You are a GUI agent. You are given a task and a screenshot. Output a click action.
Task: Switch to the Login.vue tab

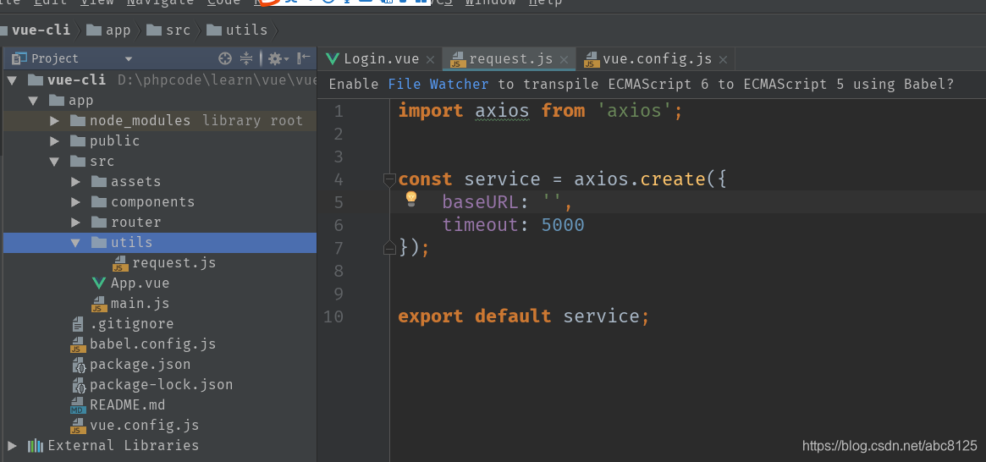pyautogui.click(x=381, y=59)
